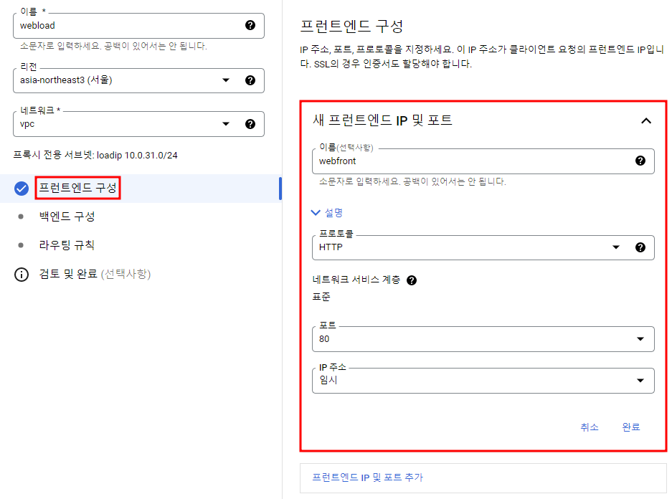Click help icon for webload name field
Image resolution: width=672 pixels, height=499 pixels.
coord(250,25)
